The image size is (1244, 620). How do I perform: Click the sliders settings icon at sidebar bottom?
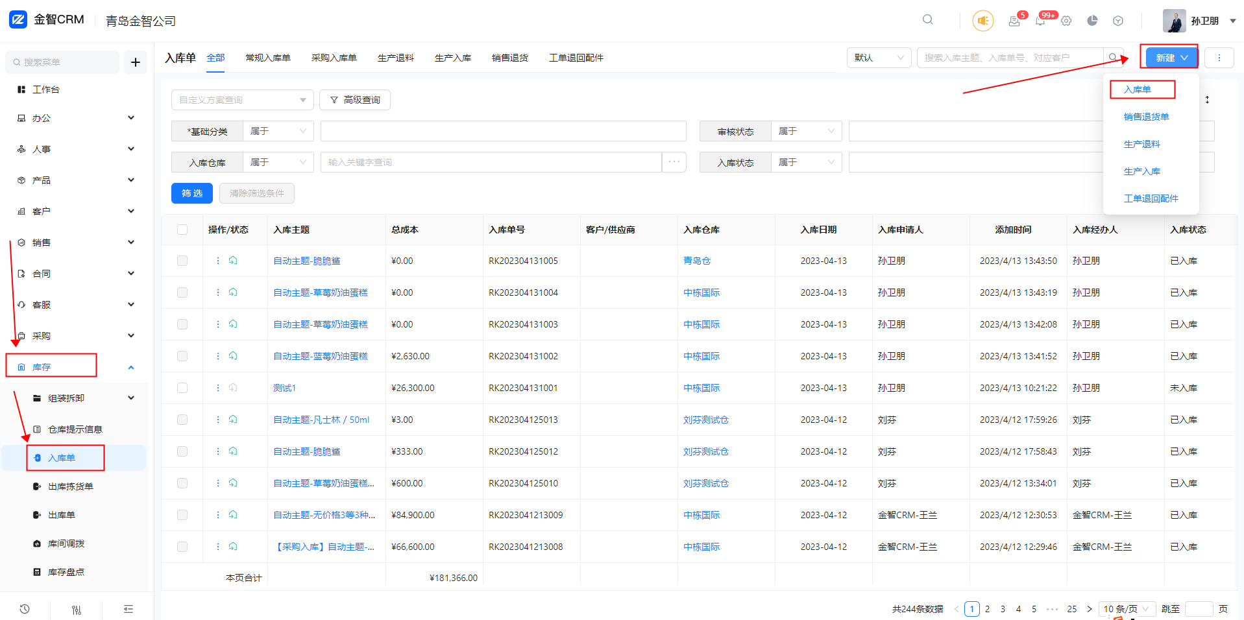pos(77,610)
